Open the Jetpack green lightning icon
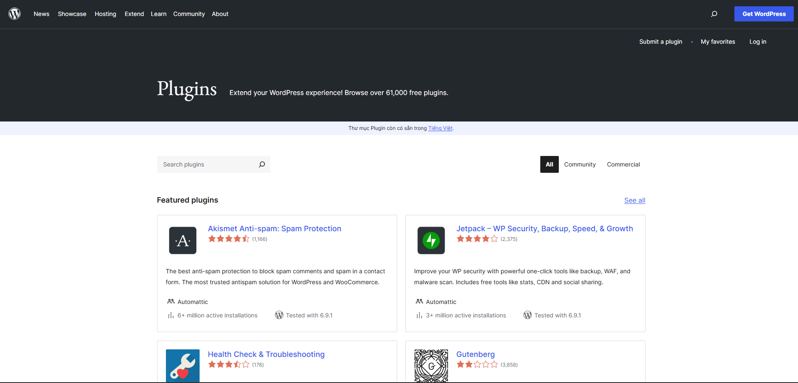 click(x=431, y=240)
